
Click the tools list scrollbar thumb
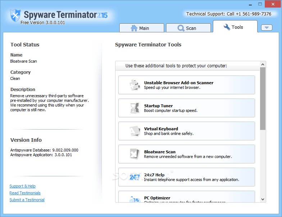(263, 99)
